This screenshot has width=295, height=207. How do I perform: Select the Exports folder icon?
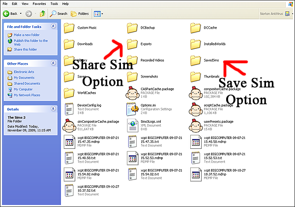pos(132,44)
